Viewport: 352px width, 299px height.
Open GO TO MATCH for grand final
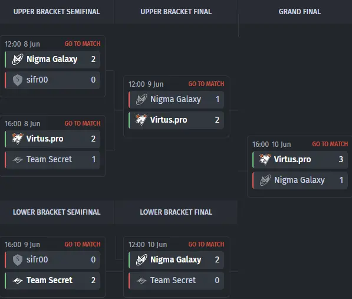tap(330, 144)
